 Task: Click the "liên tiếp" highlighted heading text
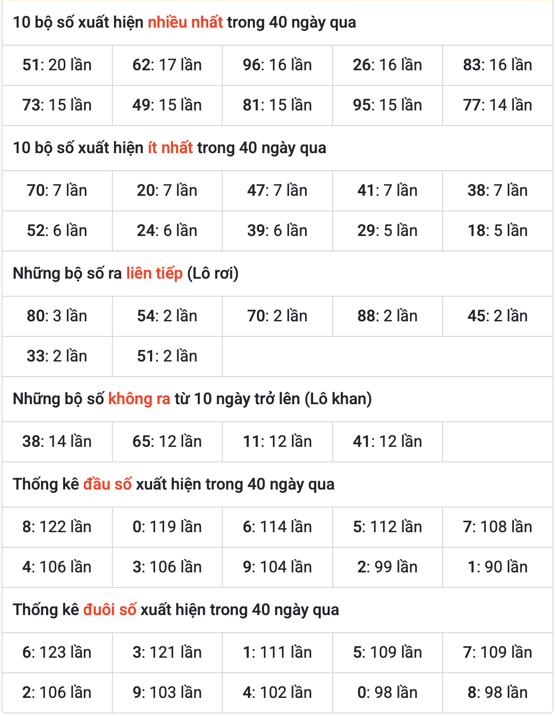[154, 274]
